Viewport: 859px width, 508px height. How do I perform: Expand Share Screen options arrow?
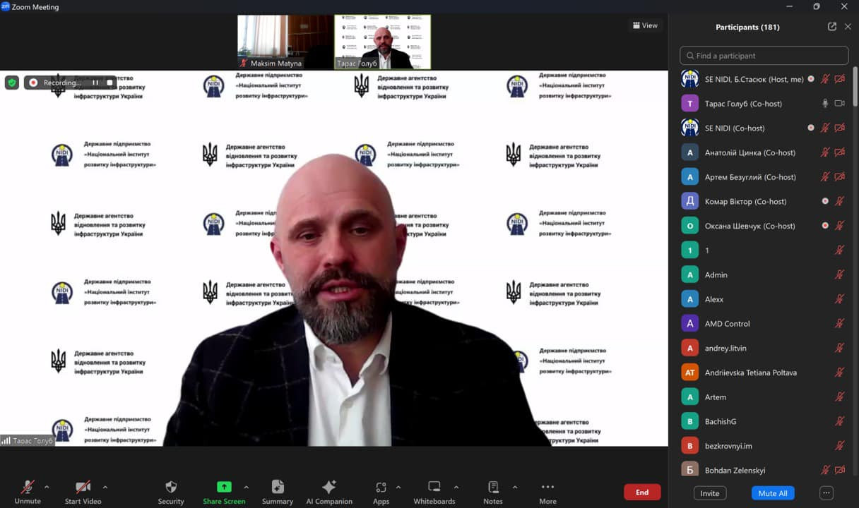246,487
